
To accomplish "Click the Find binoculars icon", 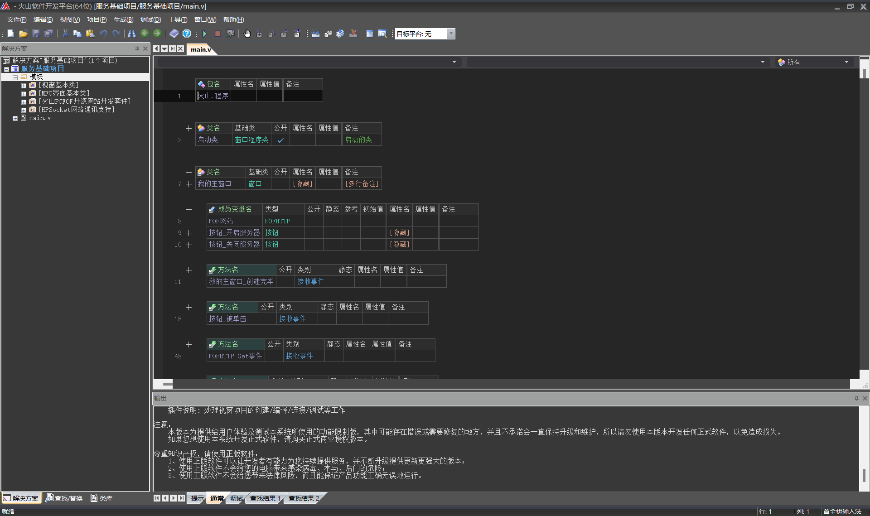I will [x=132, y=34].
